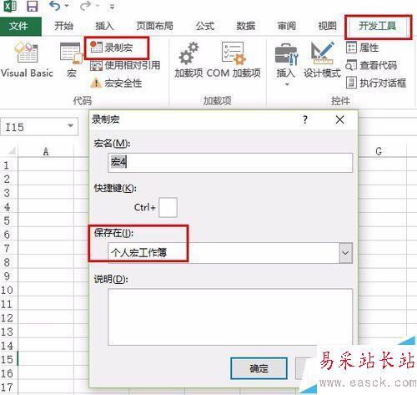
Task: Switch to the 插入 ribbon tab
Action: tap(104, 26)
